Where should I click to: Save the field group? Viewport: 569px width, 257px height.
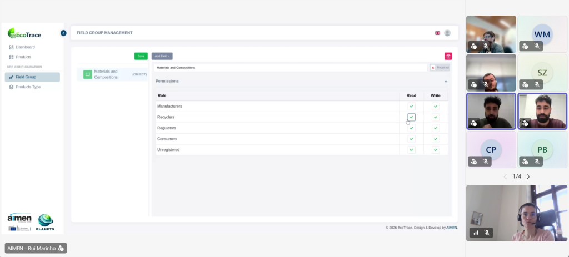(141, 56)
